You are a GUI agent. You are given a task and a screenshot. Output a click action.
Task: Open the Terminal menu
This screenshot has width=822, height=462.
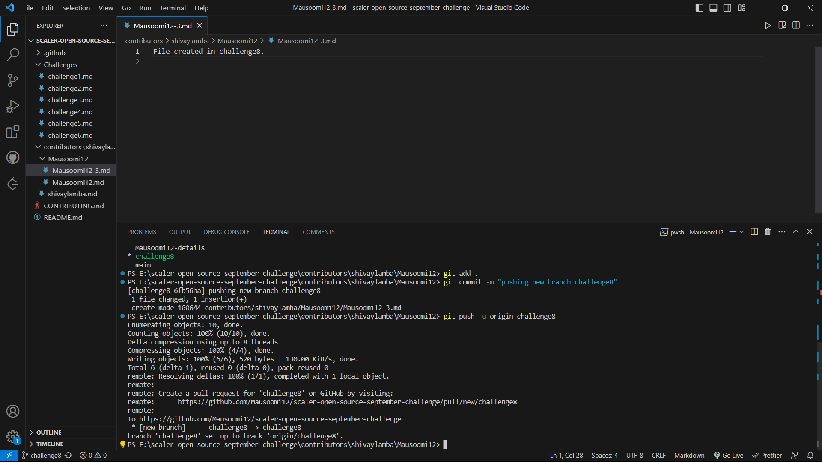(x=173, y=8)
